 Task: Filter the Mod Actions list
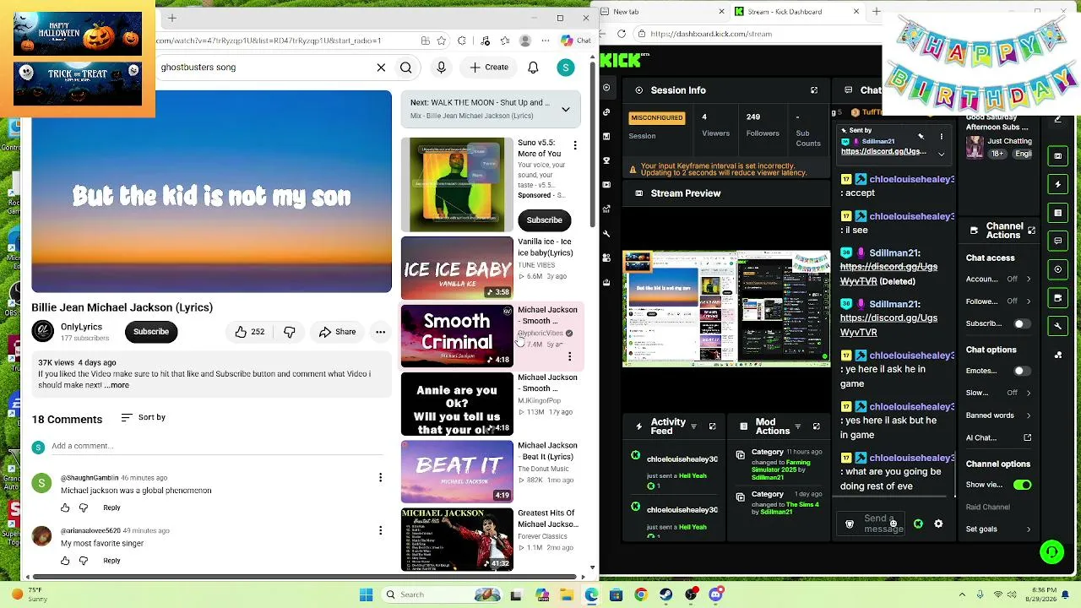click(x=796, y=426)
